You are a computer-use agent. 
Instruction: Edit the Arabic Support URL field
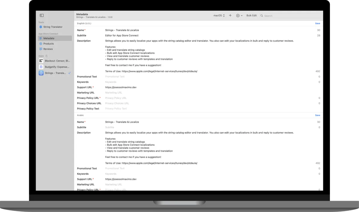[x=209, y=179]
